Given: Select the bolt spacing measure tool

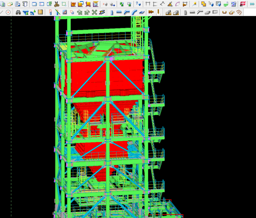Looking at the screenshot, I should click(x=185, y=4).
